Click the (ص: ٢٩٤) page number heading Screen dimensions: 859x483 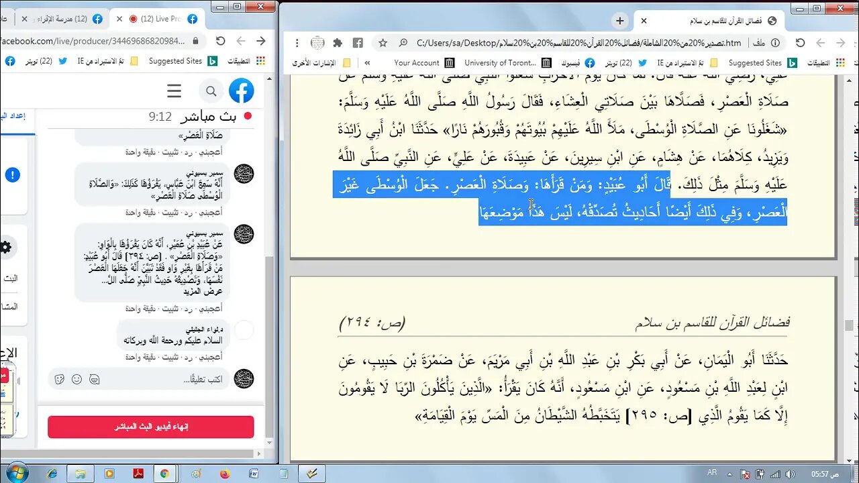point(372,323)
